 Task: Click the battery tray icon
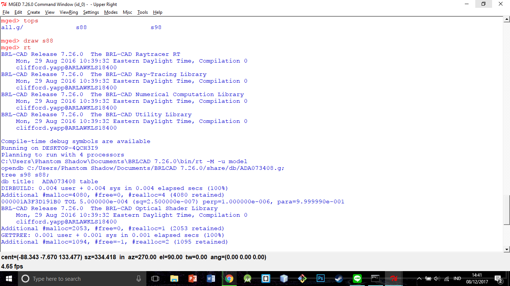coord(428,279)
